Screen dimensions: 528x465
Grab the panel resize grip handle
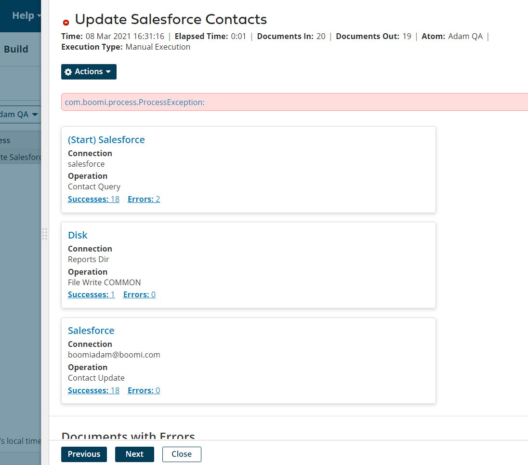45,235
